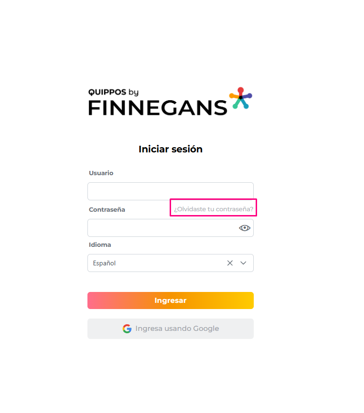Clear the Español language selection

click(230, 263)
